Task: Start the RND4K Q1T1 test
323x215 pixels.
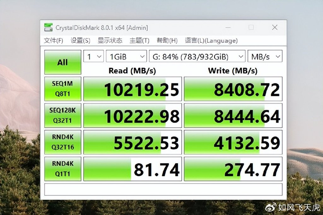Action: point(63,169)
